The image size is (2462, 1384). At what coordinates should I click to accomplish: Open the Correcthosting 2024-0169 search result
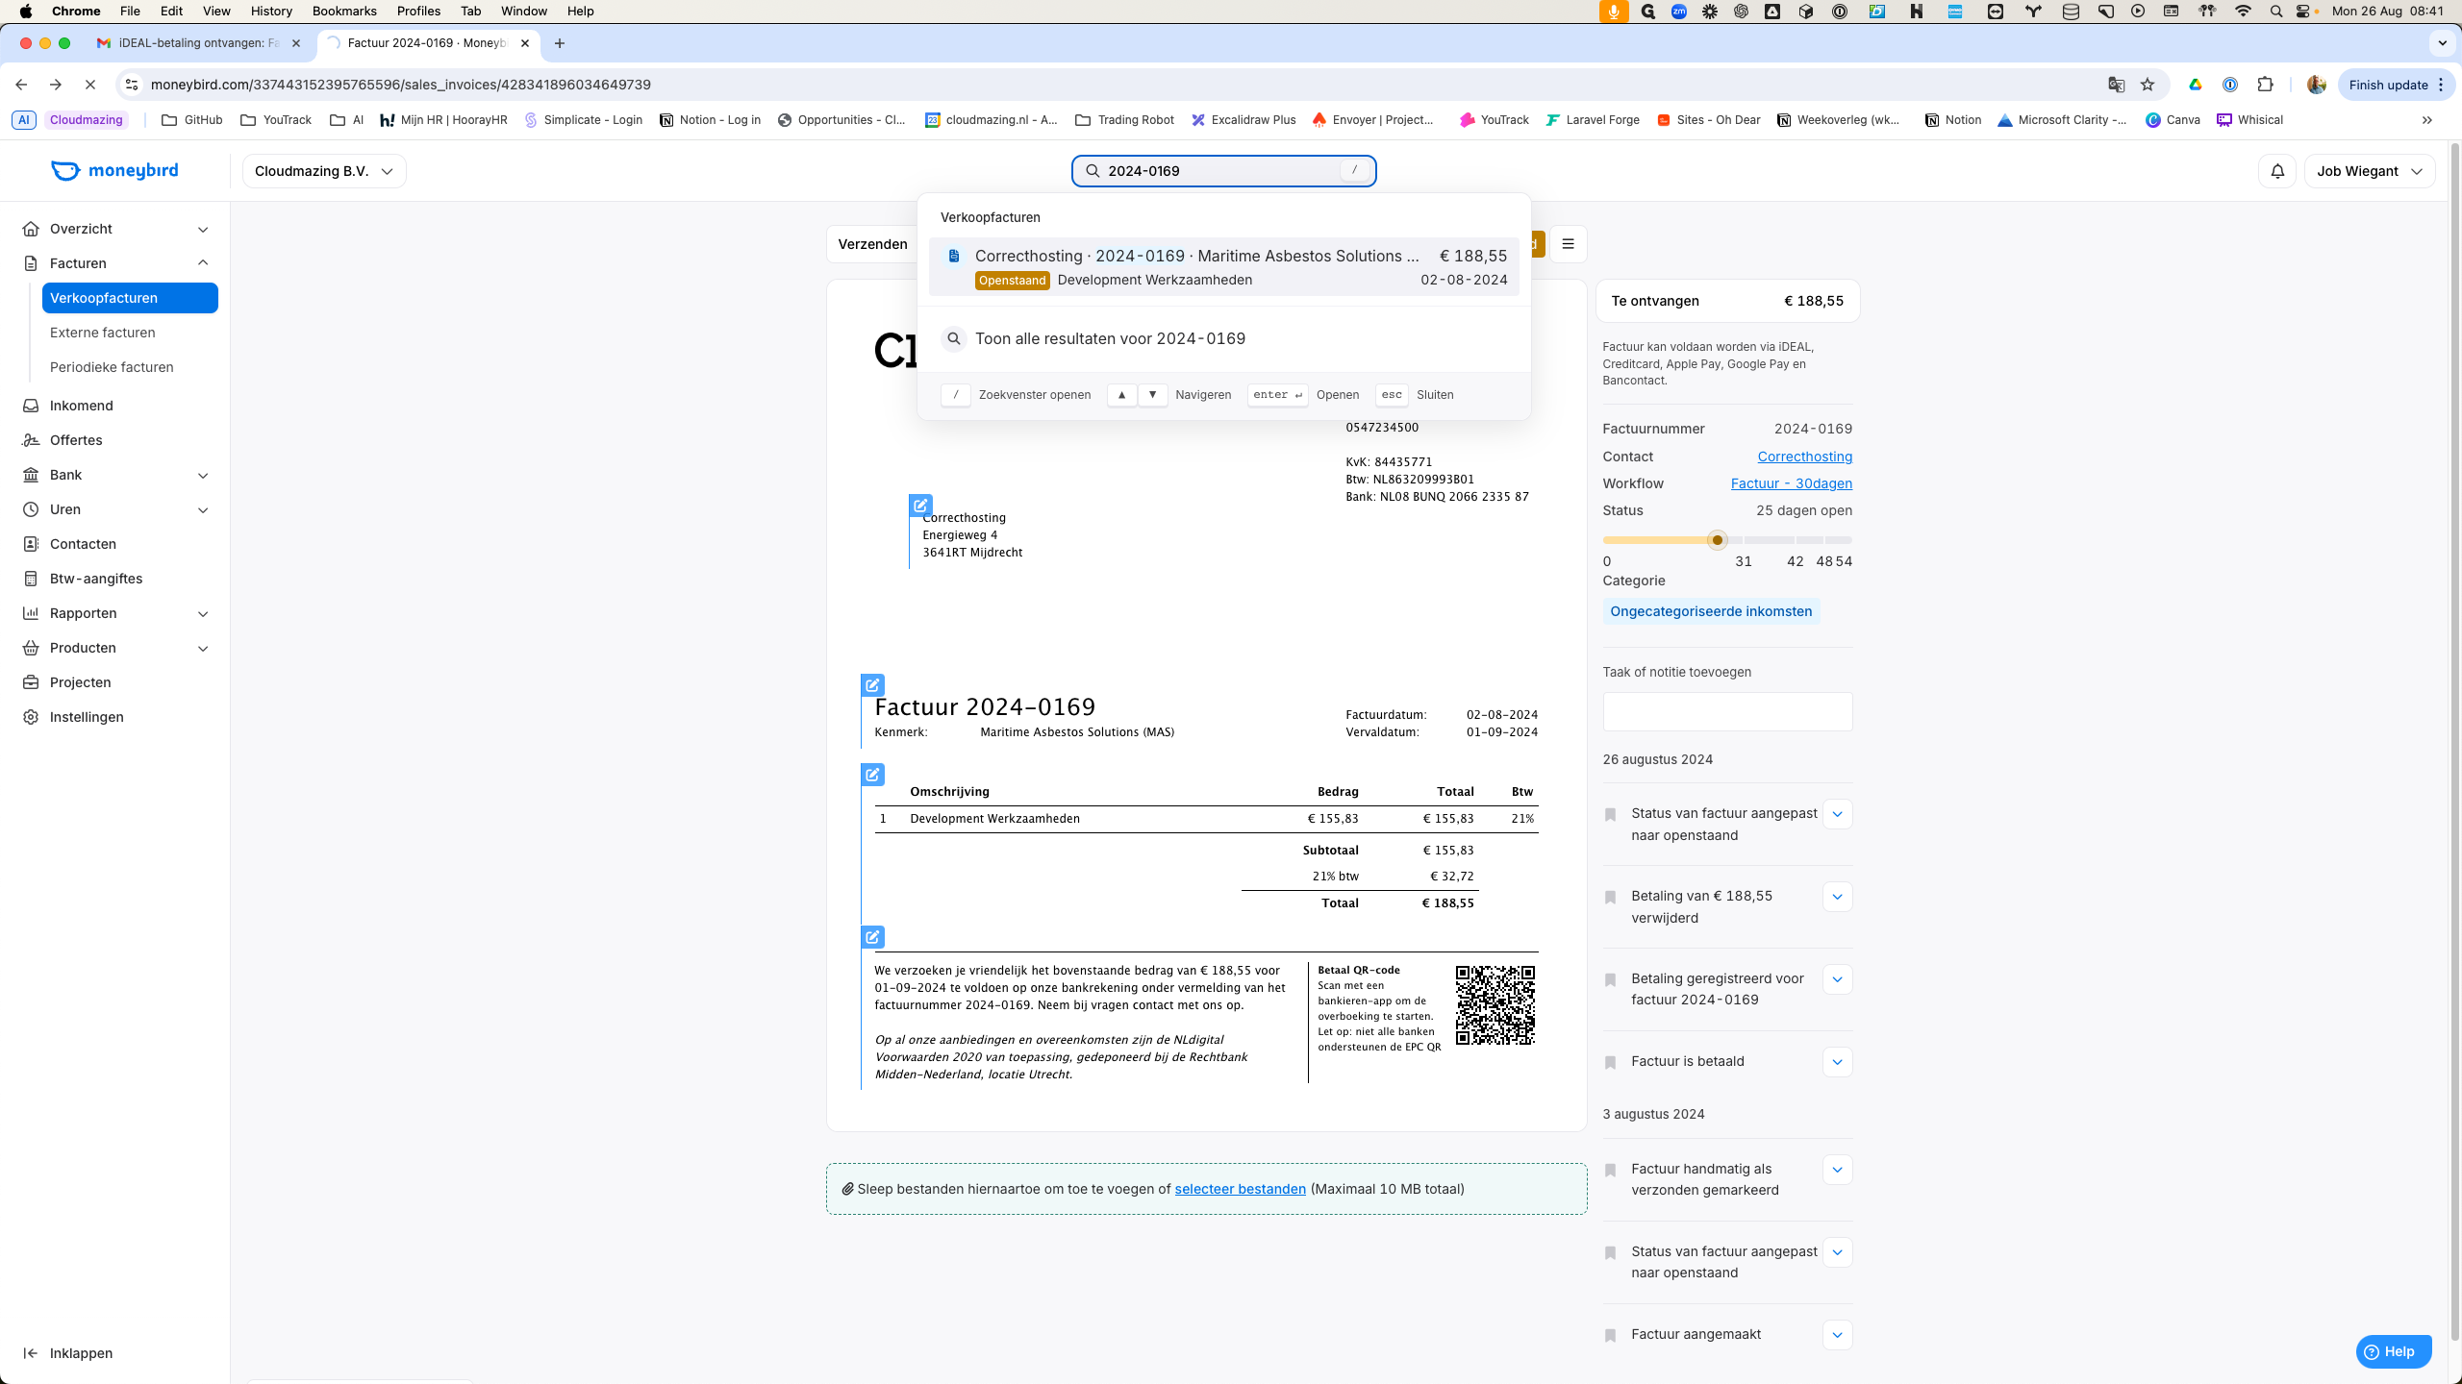click(1223, 267)
